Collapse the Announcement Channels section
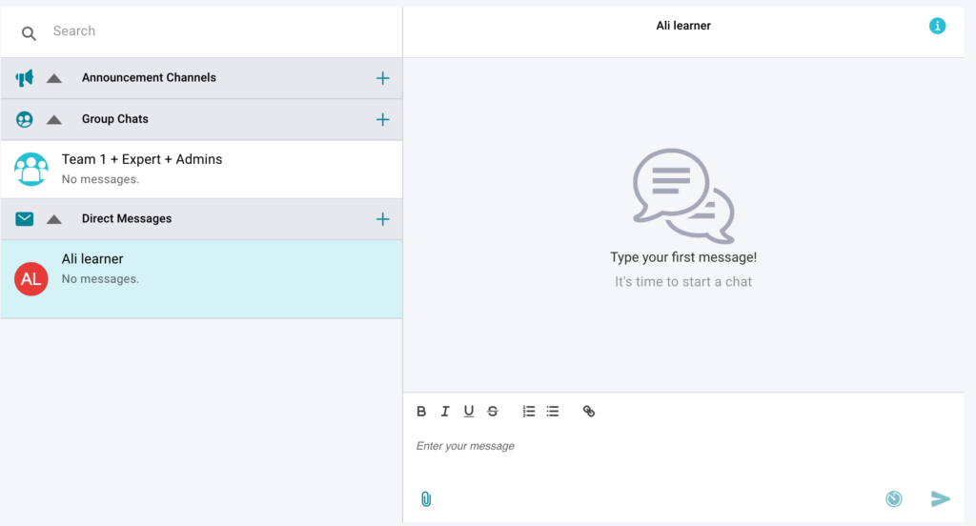Screen dimensions: 976x526 [x=54, y=78]
